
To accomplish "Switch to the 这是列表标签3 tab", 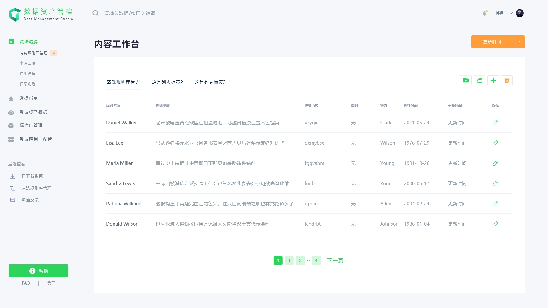I will point(210,82).
